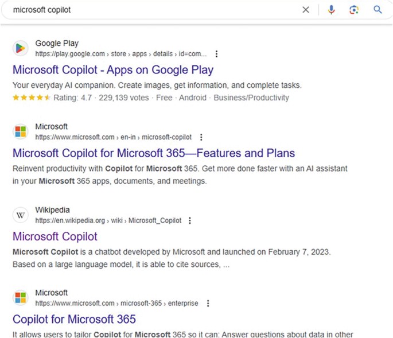Screen dimensions: 393x338
Task: Click the Wikipedia W favicon icon
Action: [x=21, y=215]
